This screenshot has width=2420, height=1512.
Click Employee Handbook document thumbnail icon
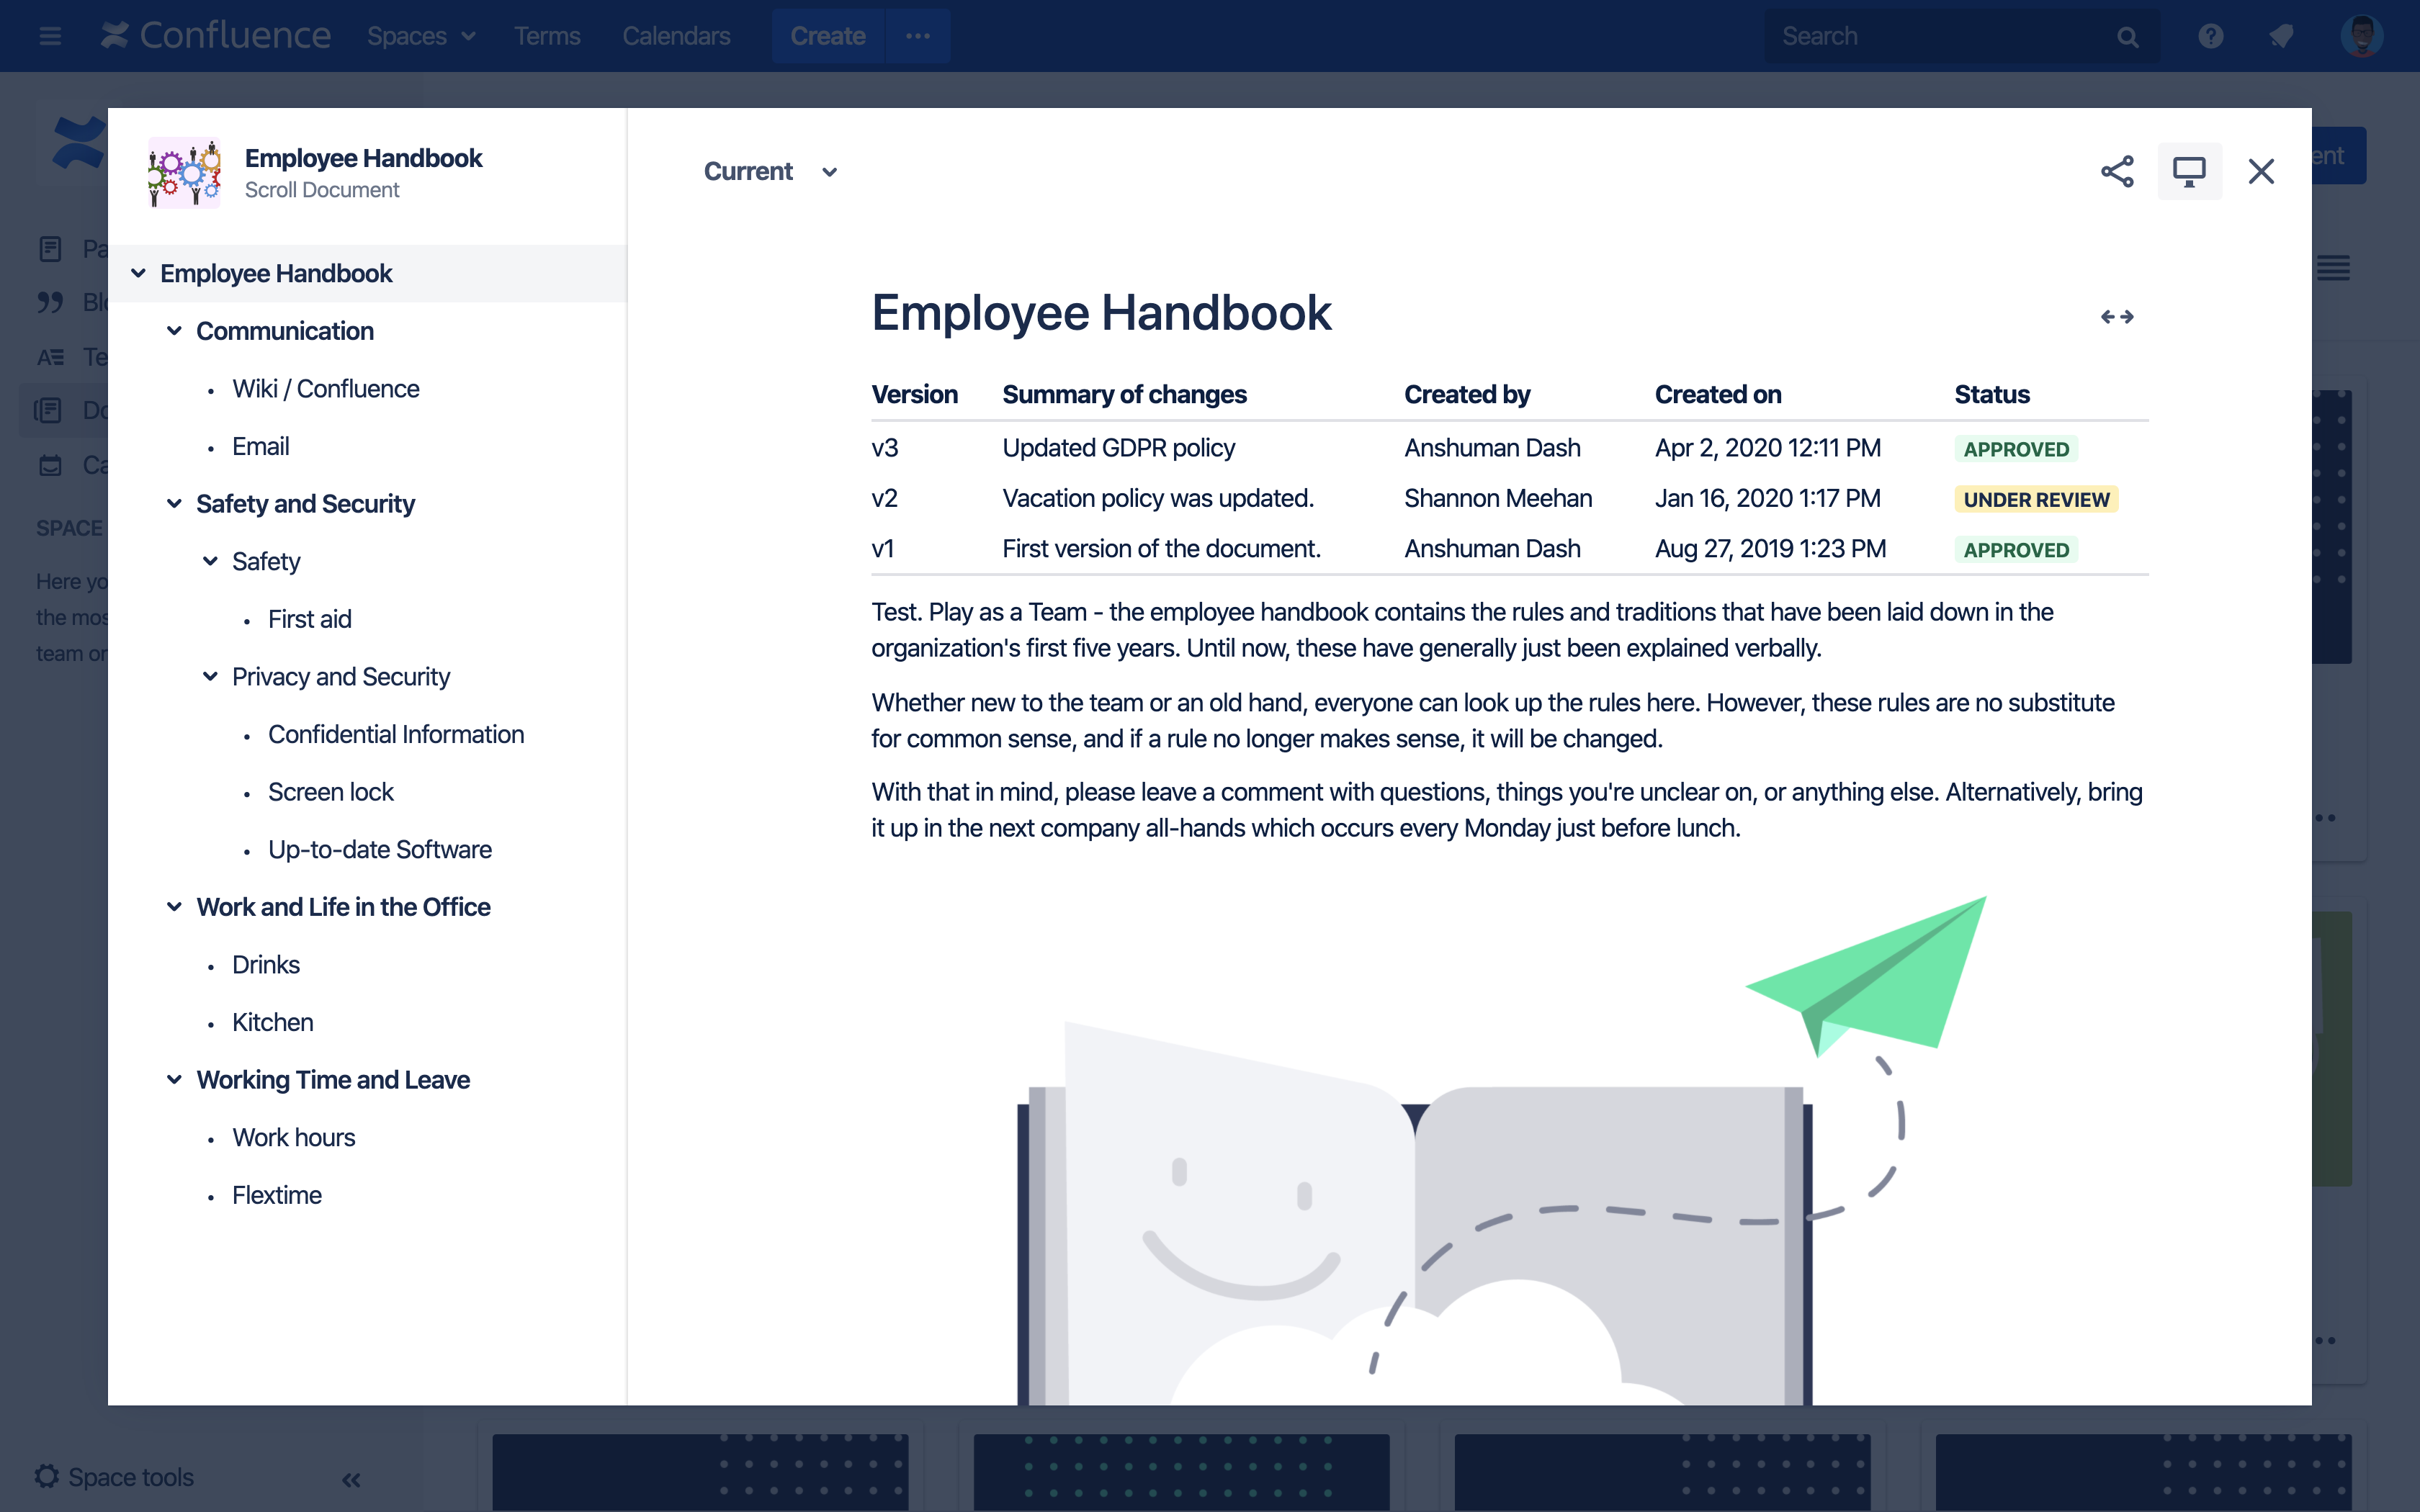point(185,172)
